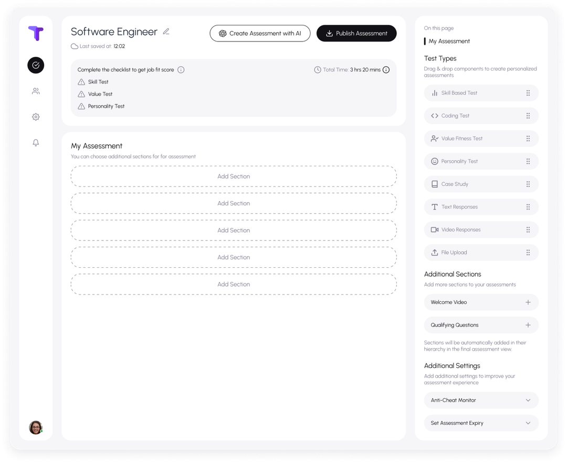This screenshot has height=463, width=567.
Task: Click the Last saved at 12:02 text
Action: [102, 46]
